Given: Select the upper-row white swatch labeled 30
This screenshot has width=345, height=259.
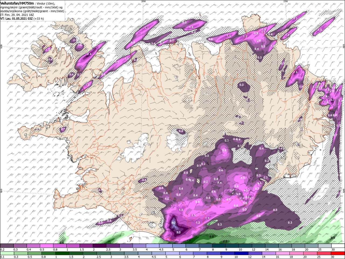Looking at the screenshot, I should [338, 246].
